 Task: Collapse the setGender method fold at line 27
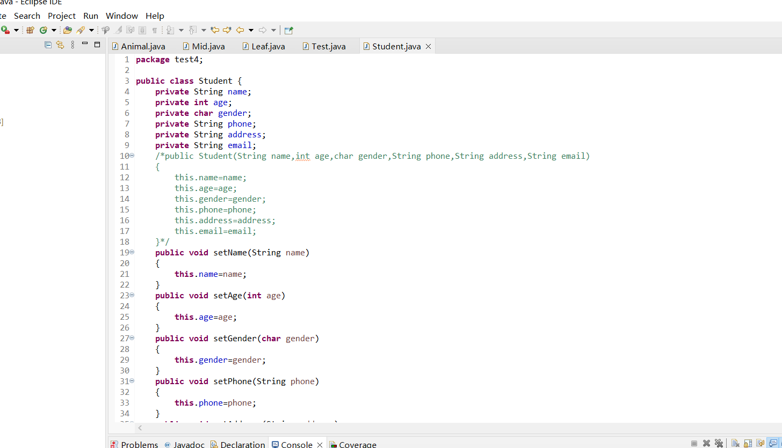[x=132, y=338]
